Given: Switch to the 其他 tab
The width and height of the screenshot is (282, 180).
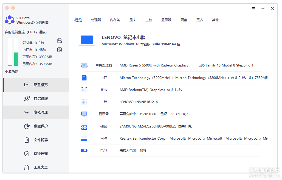Looking at the screenshot, I should [215, 20].
